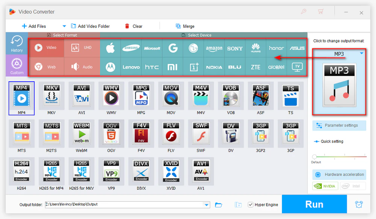This screenshot has width=376, height=219.
Task: Select the VP9 encoder icon
Action: 111,171
